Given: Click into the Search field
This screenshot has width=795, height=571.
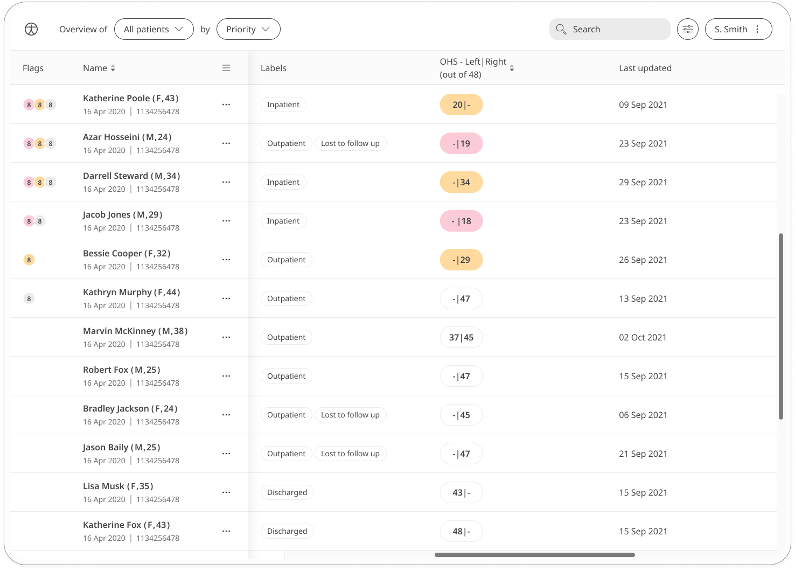Looking at the screenshot, I should pos(610,29).
